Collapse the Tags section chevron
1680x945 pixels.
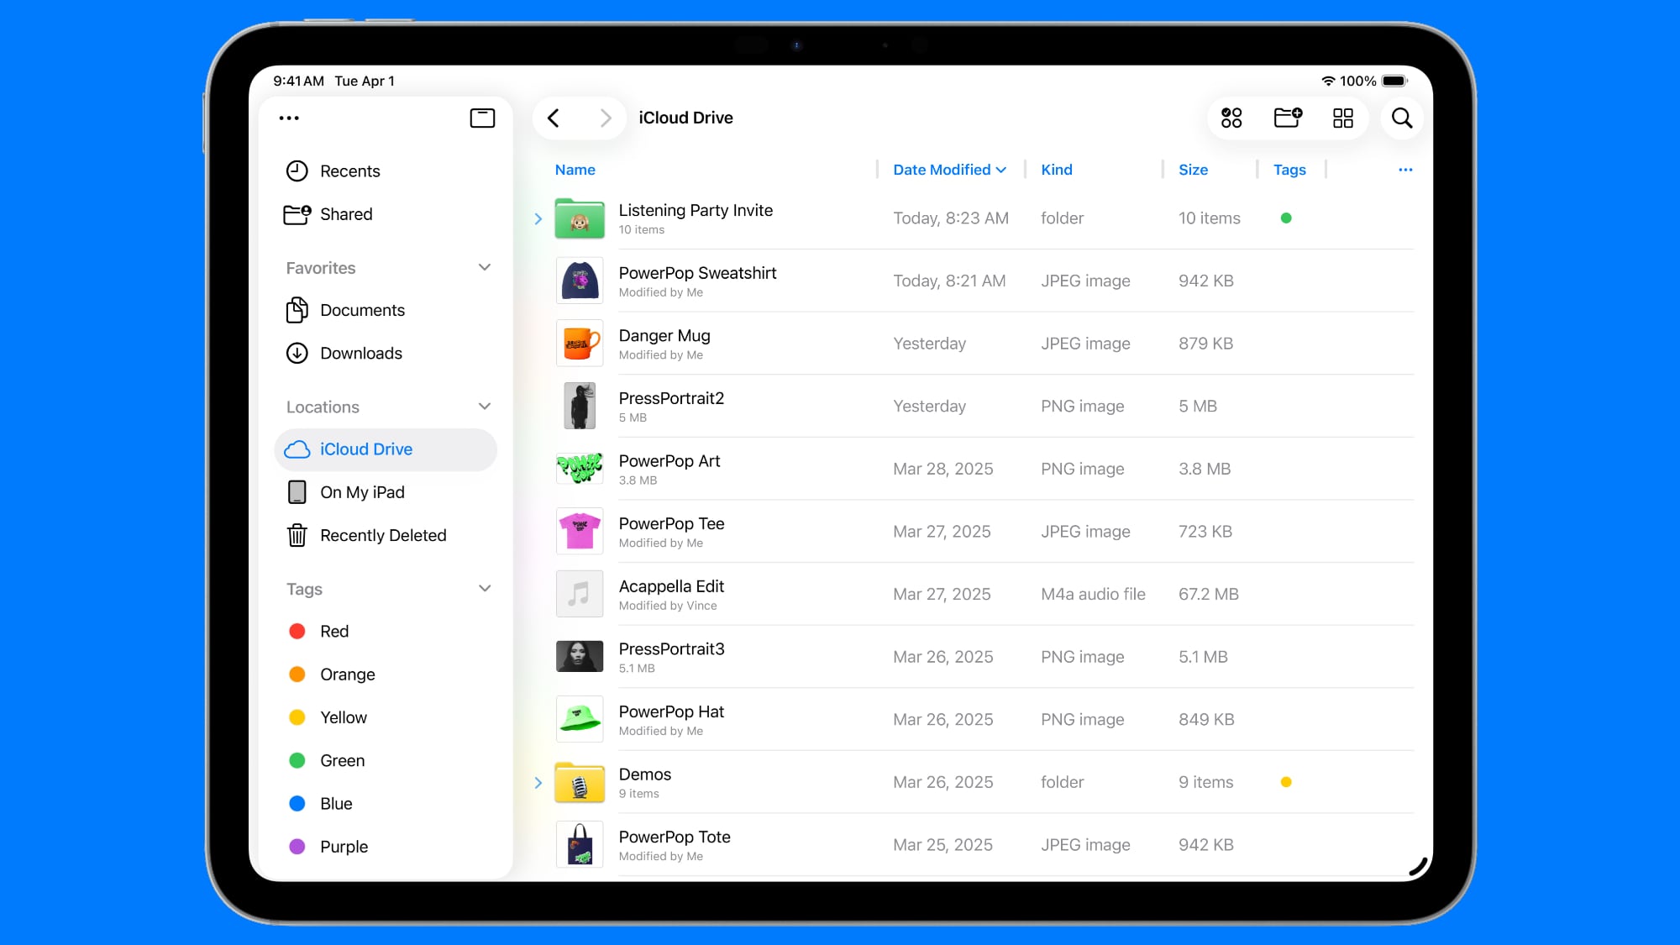pyautogui.click(x=485, y=589)
